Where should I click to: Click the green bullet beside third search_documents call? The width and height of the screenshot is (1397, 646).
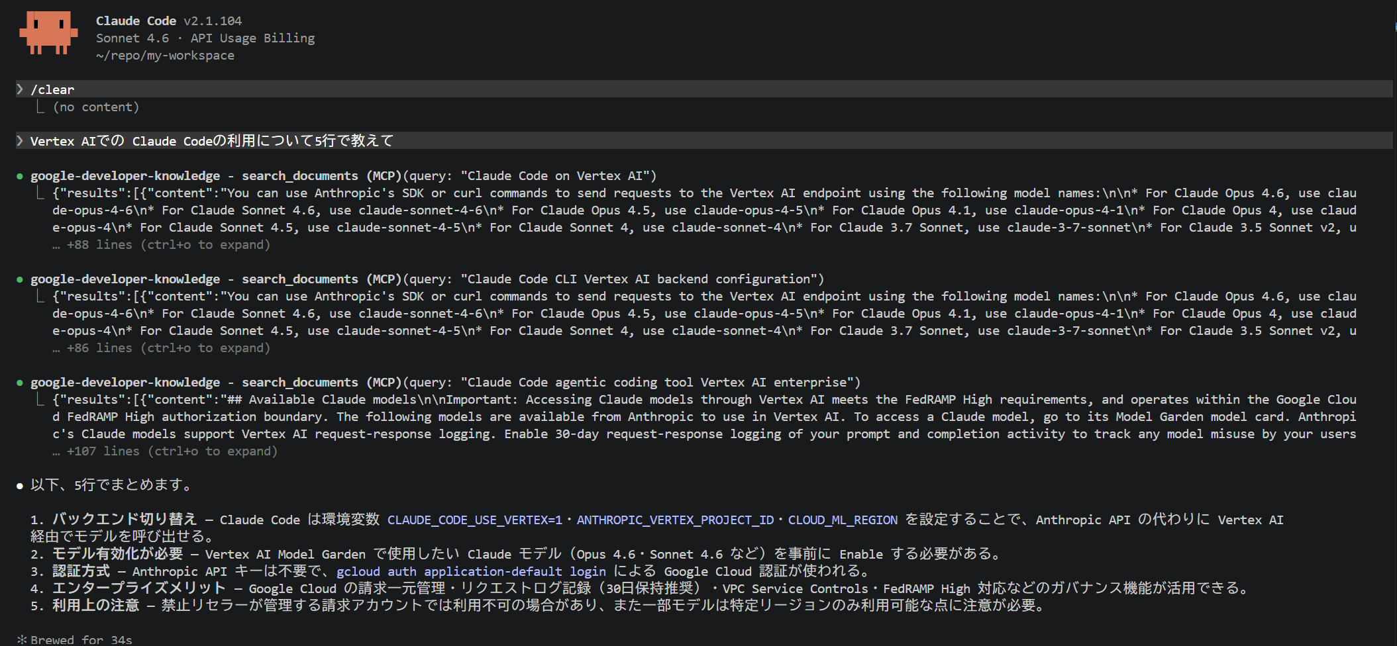[20, 382]
